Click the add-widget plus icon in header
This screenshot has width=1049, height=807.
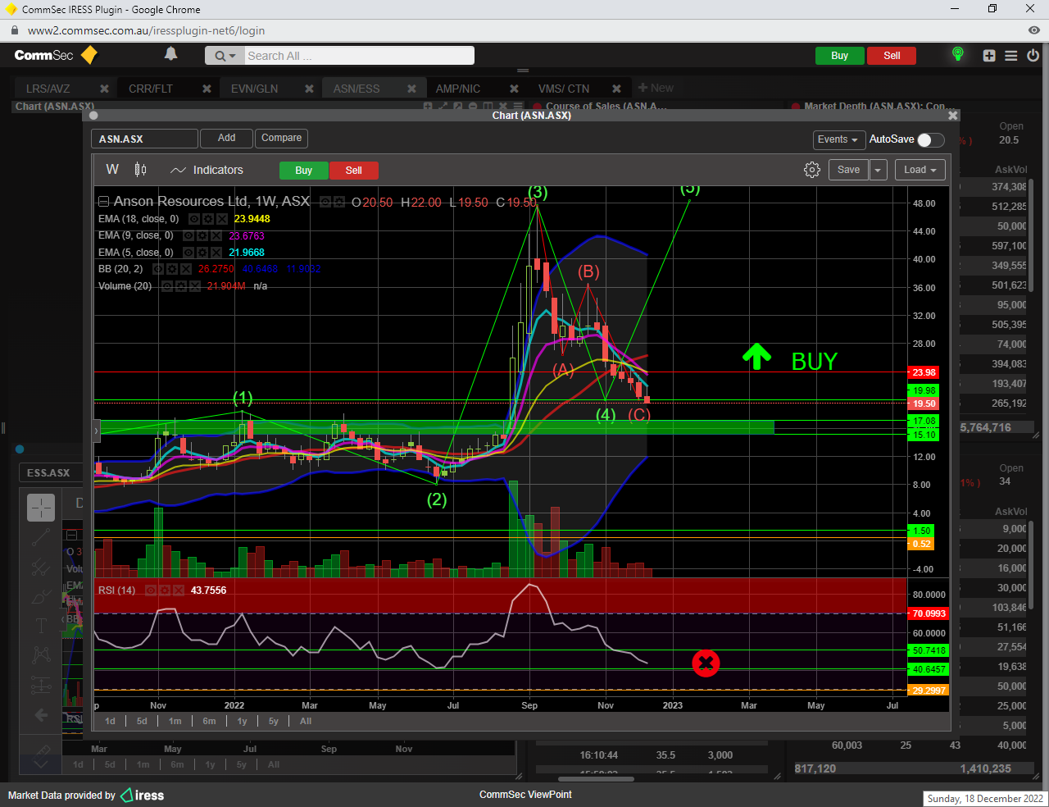(989, 56)
